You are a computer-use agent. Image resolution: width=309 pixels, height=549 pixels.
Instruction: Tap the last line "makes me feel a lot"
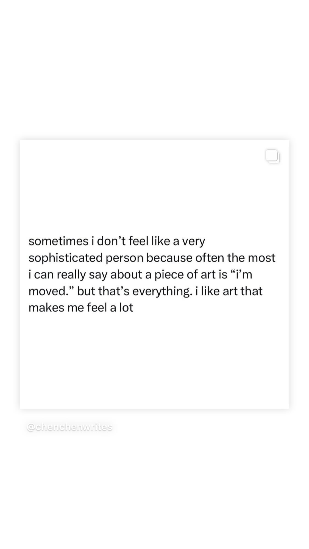(81, 308)
